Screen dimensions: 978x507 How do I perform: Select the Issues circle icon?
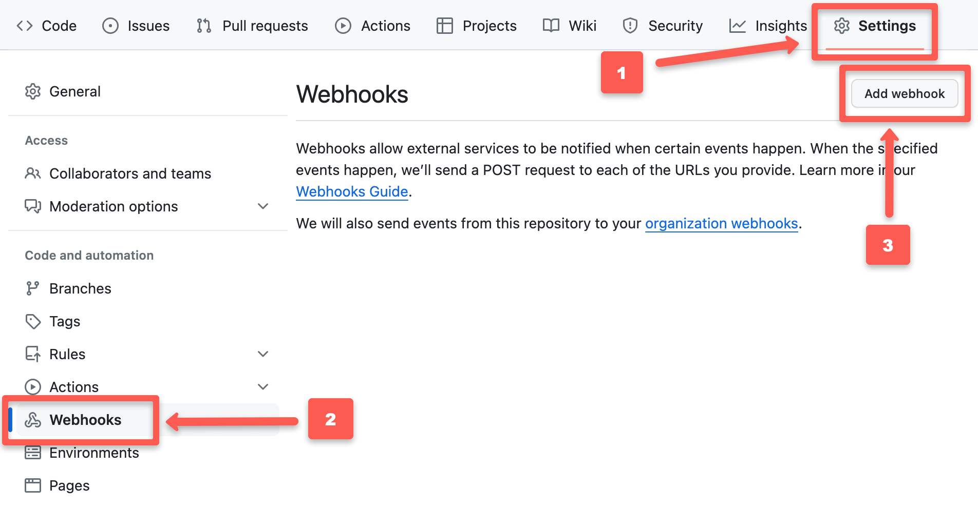coord(110,25)
